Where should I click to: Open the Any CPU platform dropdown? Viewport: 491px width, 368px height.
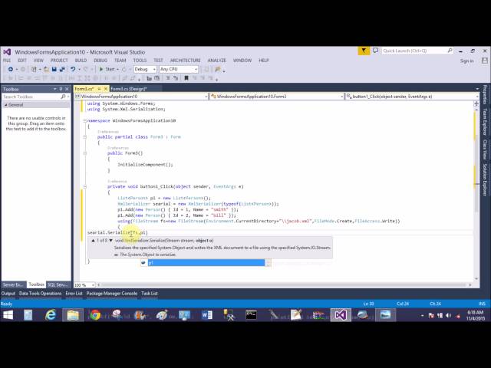click(179, 69)
